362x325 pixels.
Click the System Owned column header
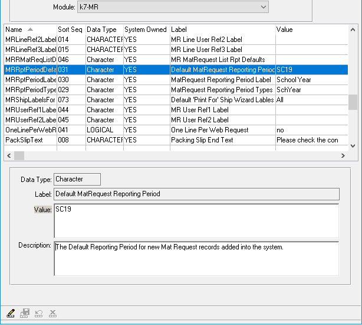point(145,30)
